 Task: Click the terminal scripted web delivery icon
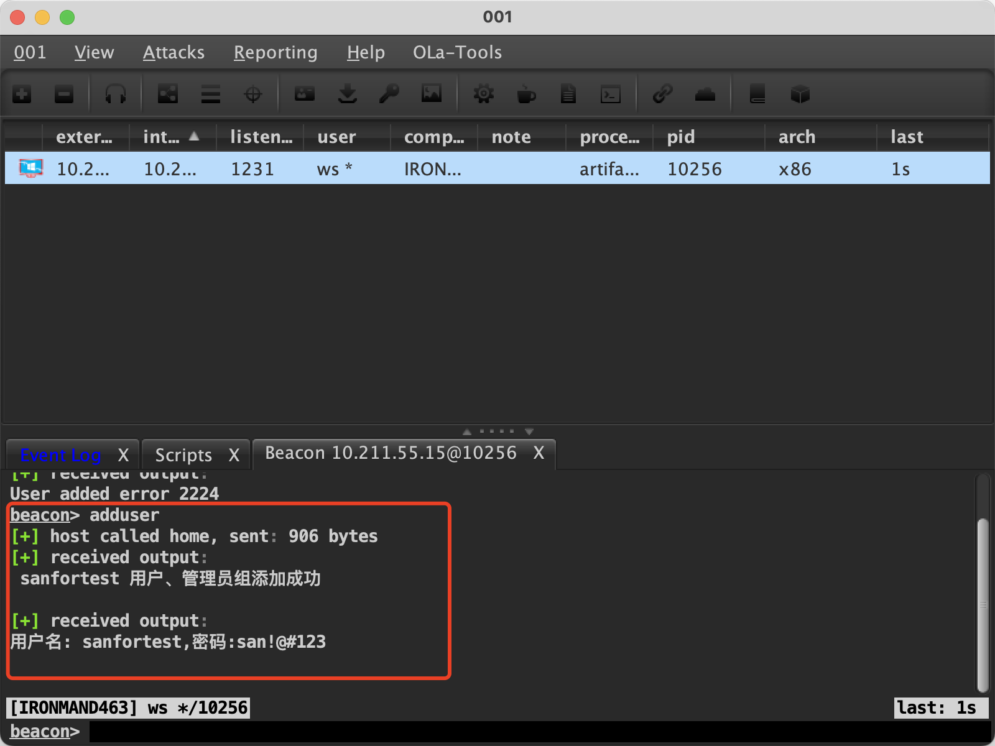611,94
